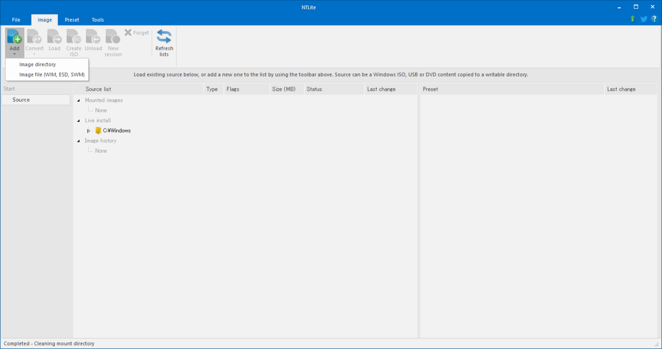This screenshot has height=349, width=662.
Task: Click the Load image icon
Action: [54, 36]
